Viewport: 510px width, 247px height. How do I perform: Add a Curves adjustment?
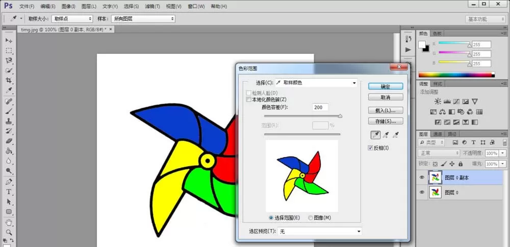pyautogui.click(x=456, y=102)
